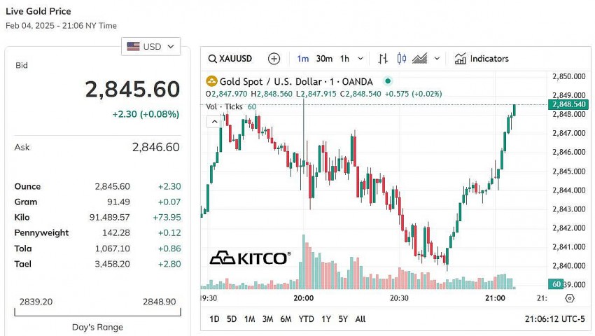Click the green market status dot
This screenshot has height=336, width=595.
pyautogui.click(x=388, y=82)
